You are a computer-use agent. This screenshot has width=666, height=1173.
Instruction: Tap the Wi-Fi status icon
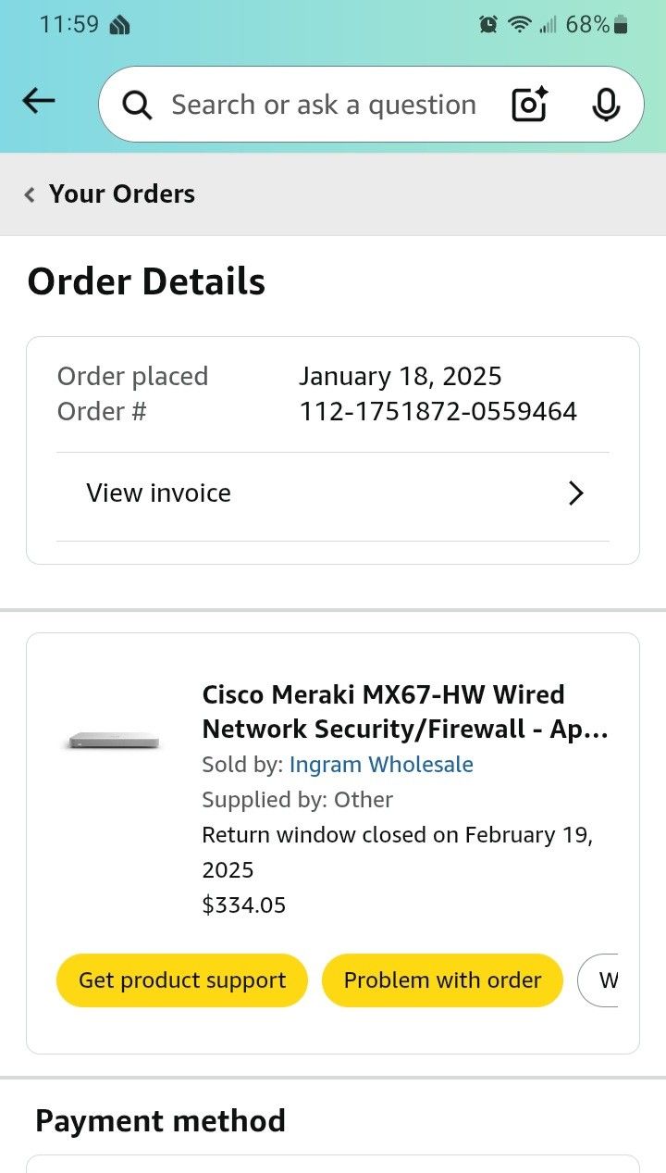point(520,25)
